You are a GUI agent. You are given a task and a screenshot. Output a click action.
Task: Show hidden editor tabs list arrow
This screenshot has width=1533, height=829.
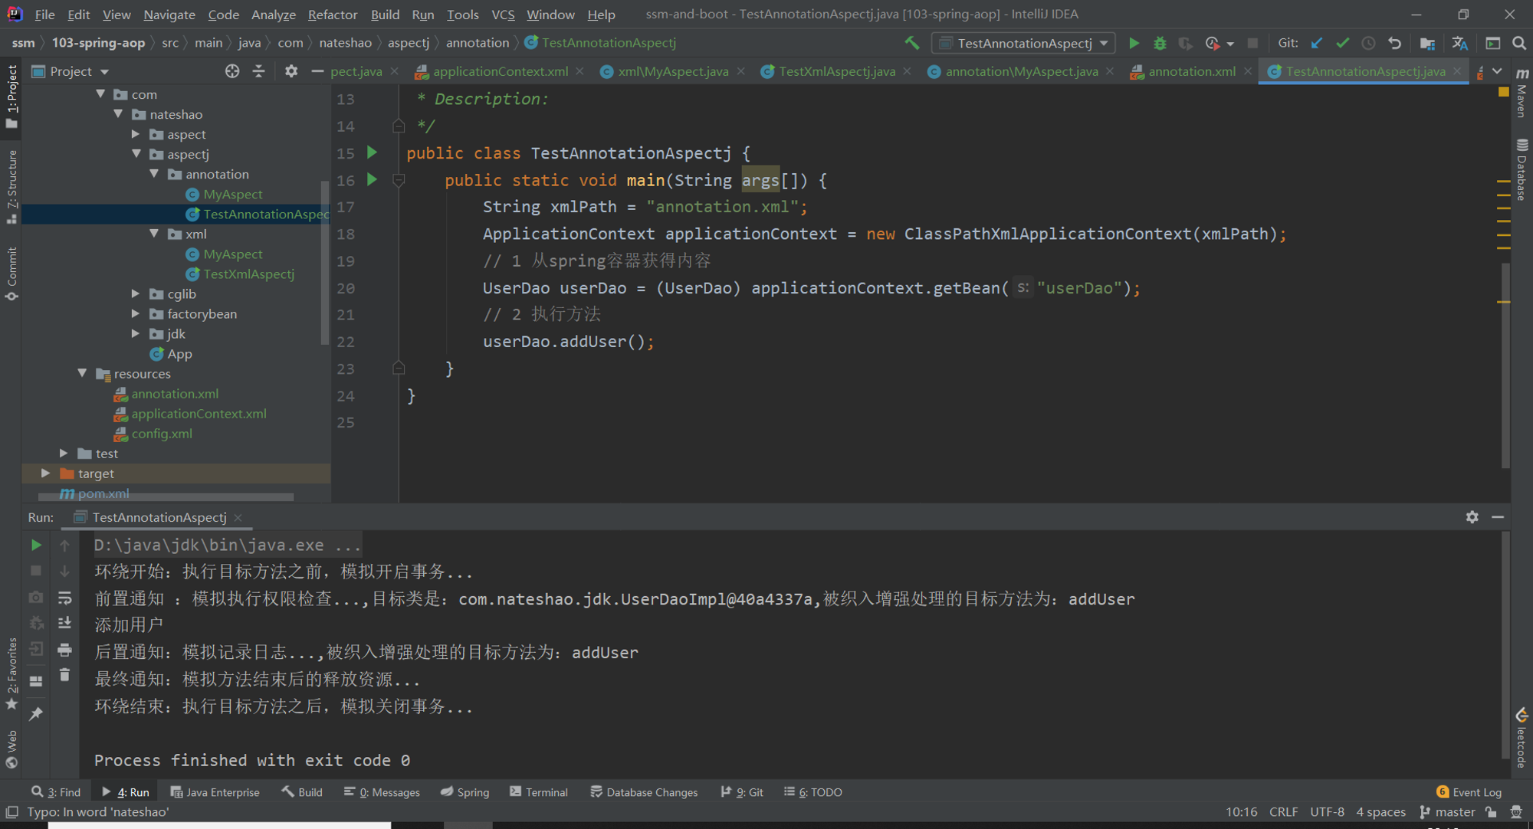point(1497,71)
